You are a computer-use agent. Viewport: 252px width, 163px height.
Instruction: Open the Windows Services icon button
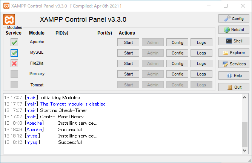tap(234, 64)
